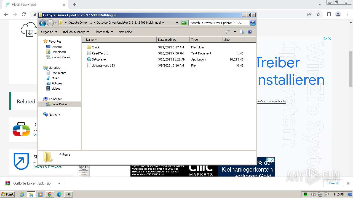Image resolution: width=353 pixels, height=198 pixels.
Task: Open Videos library
Action: pos(56,89)
